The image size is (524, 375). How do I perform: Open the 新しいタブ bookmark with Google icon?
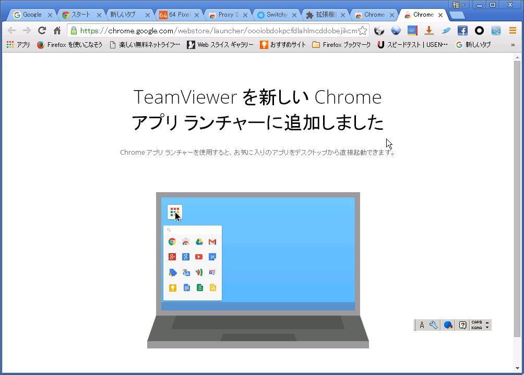click(x=473, y=44)
